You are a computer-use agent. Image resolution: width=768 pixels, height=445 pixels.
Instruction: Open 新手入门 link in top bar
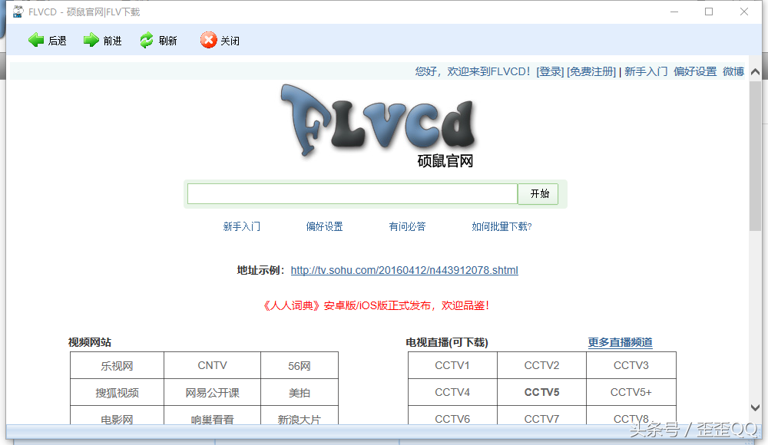(646, 71)
